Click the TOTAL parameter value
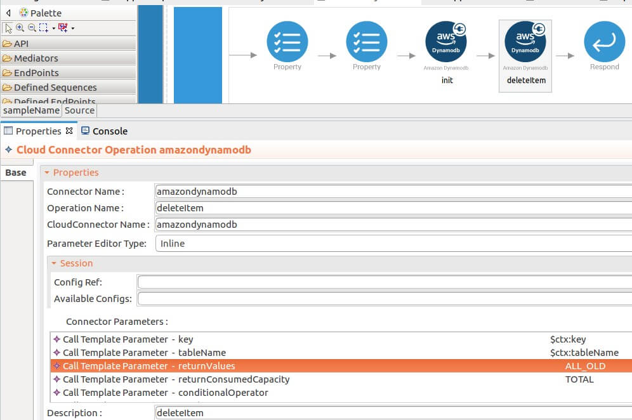Screen dimensions: 632x420 point(579,379)
